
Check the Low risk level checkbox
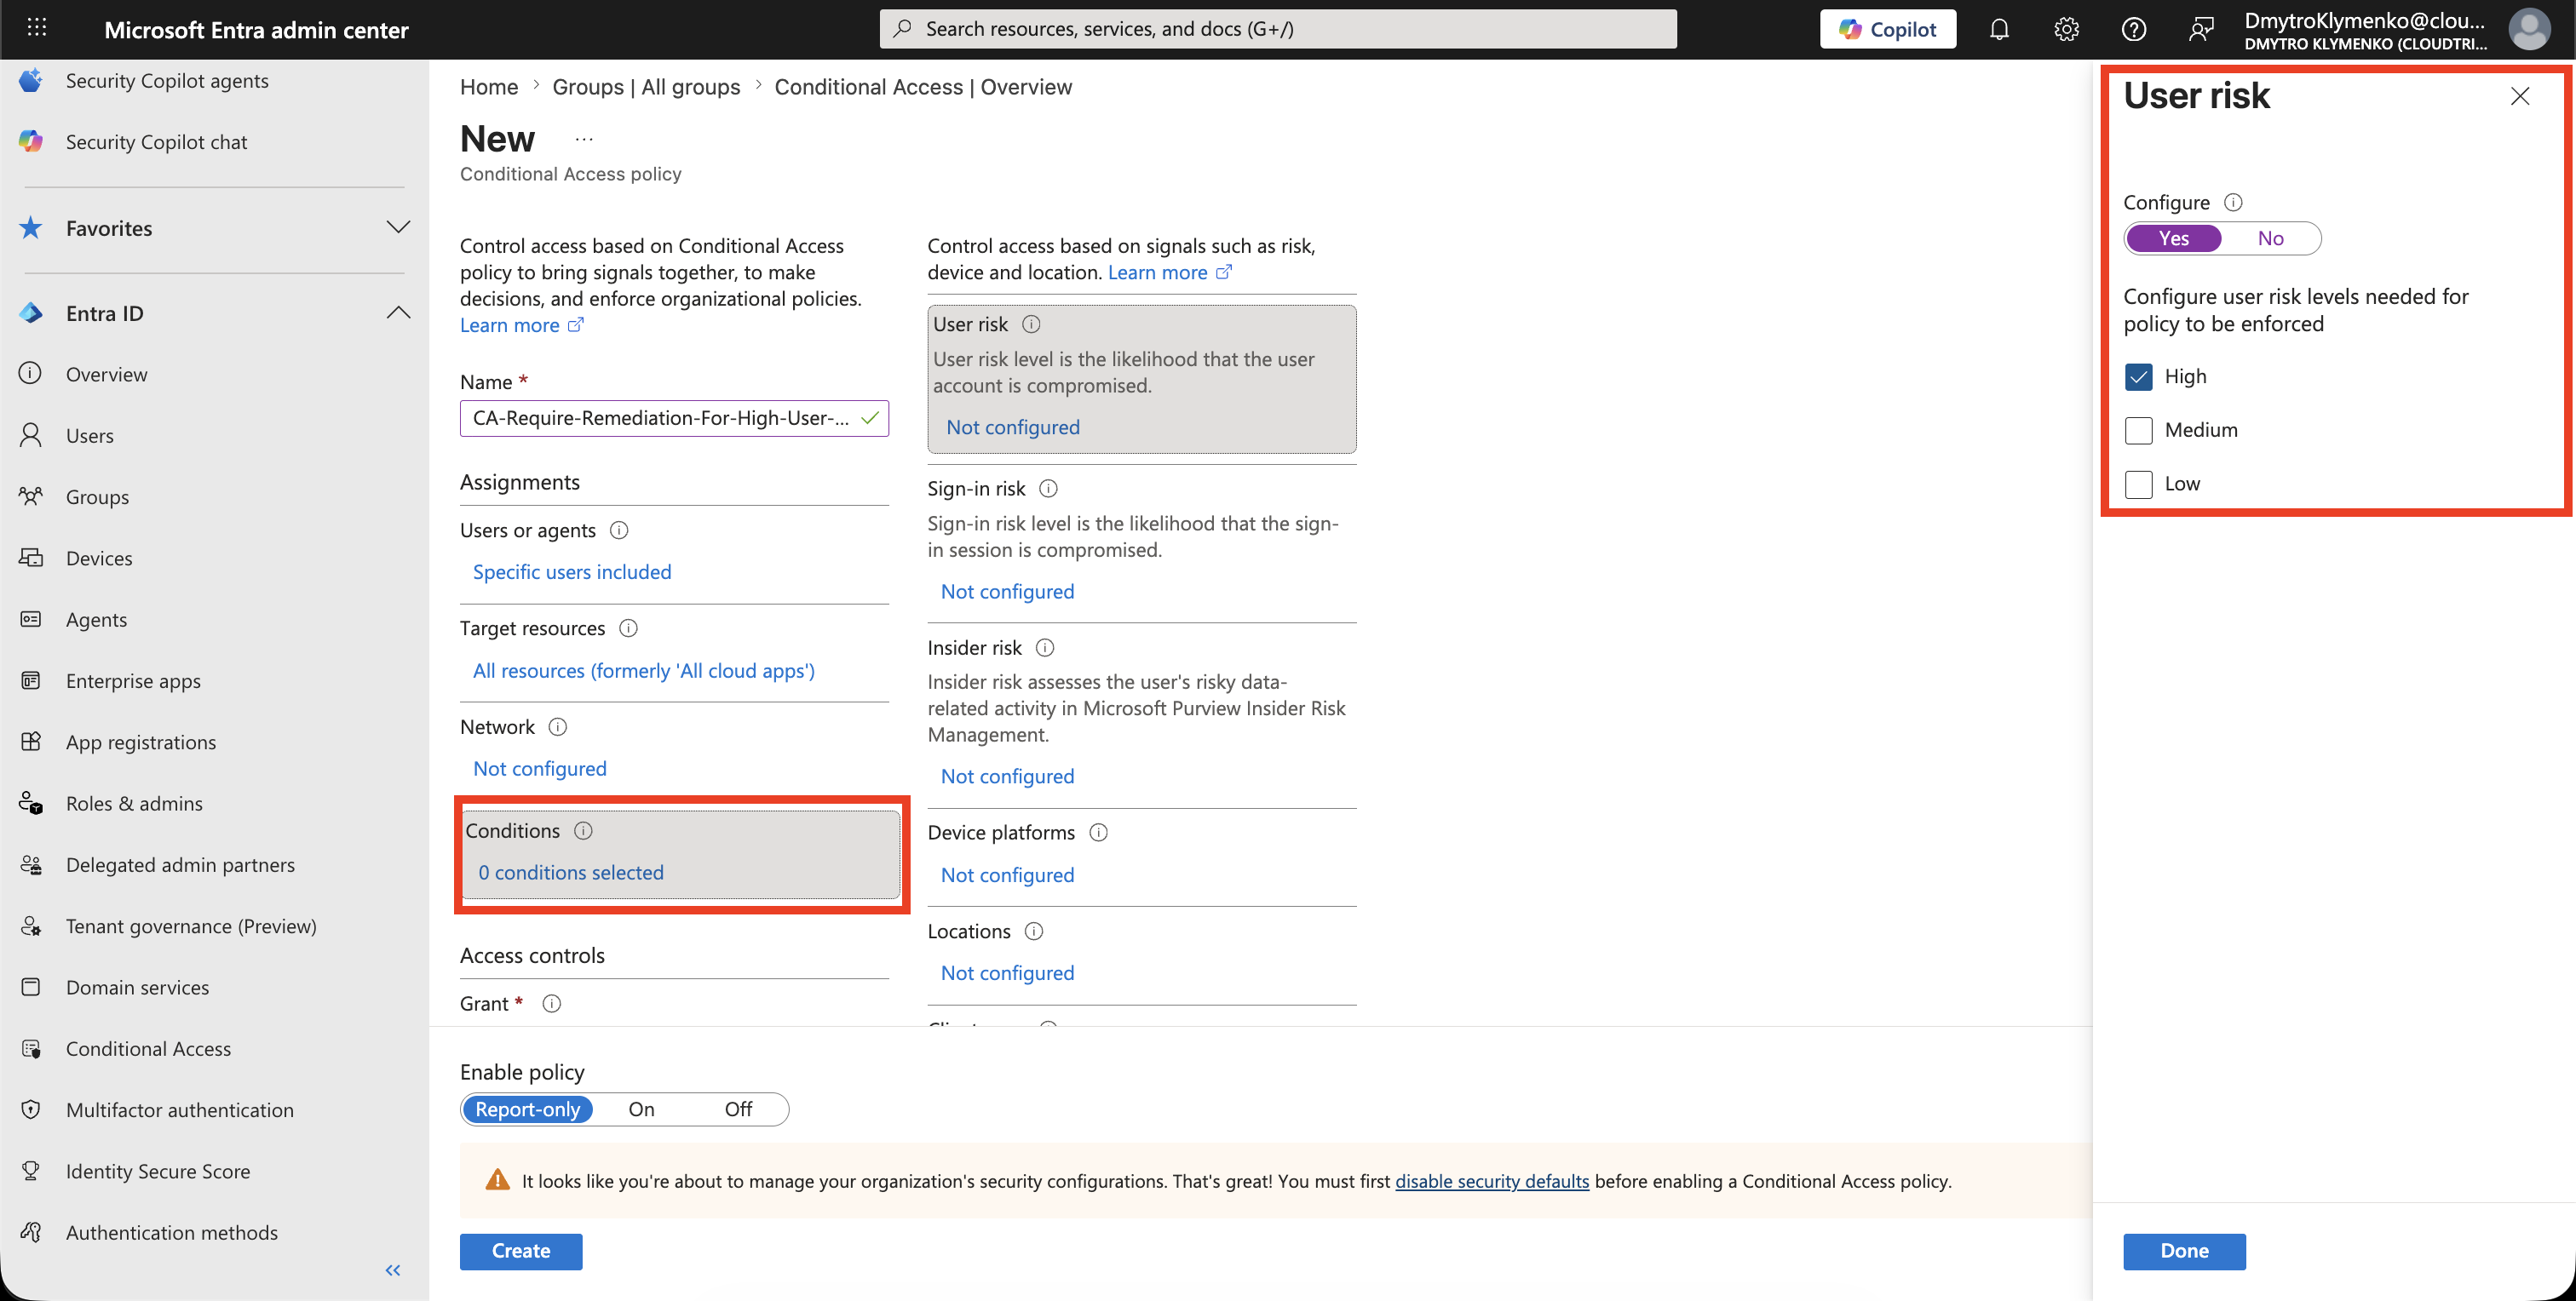2138,484
